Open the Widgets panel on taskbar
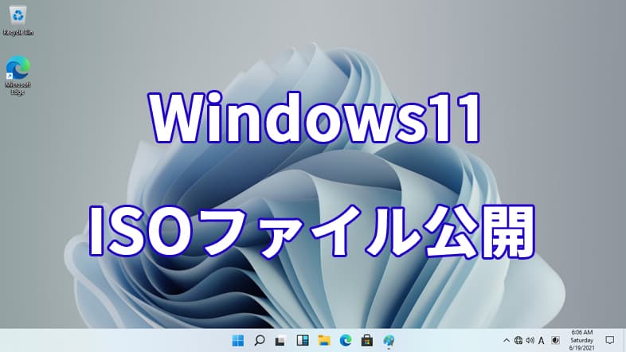The width and height of the screenshot is (626, 352). click(303, 340)
